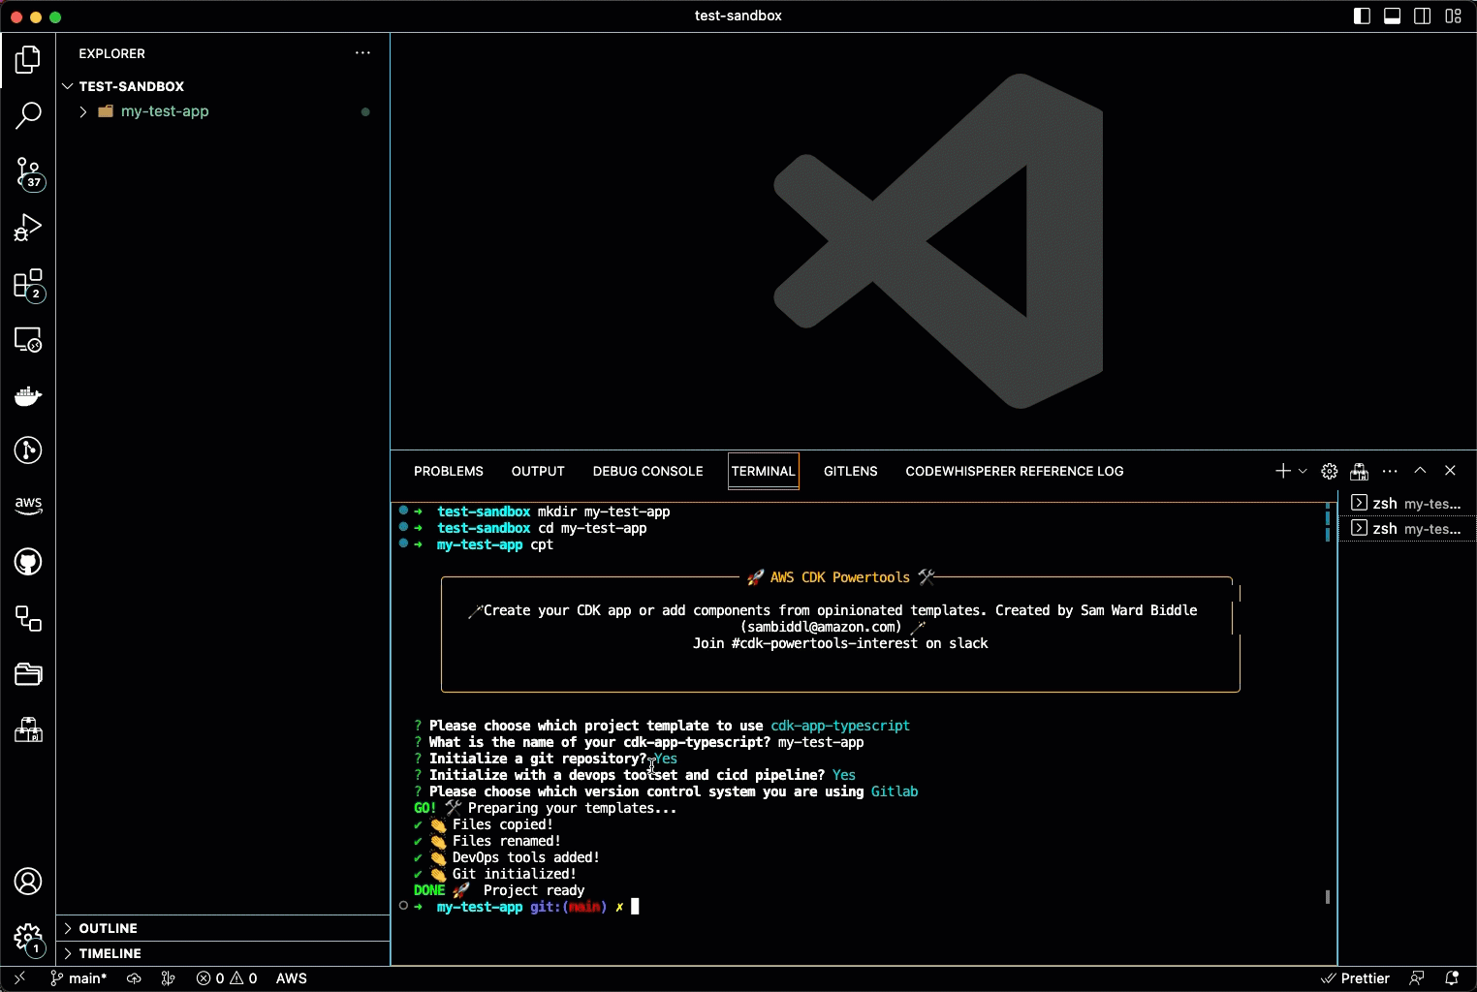The height and width of the screenshot is (992, 1477).
Task: Select first zsh terminal in list
Action: 1407,503
